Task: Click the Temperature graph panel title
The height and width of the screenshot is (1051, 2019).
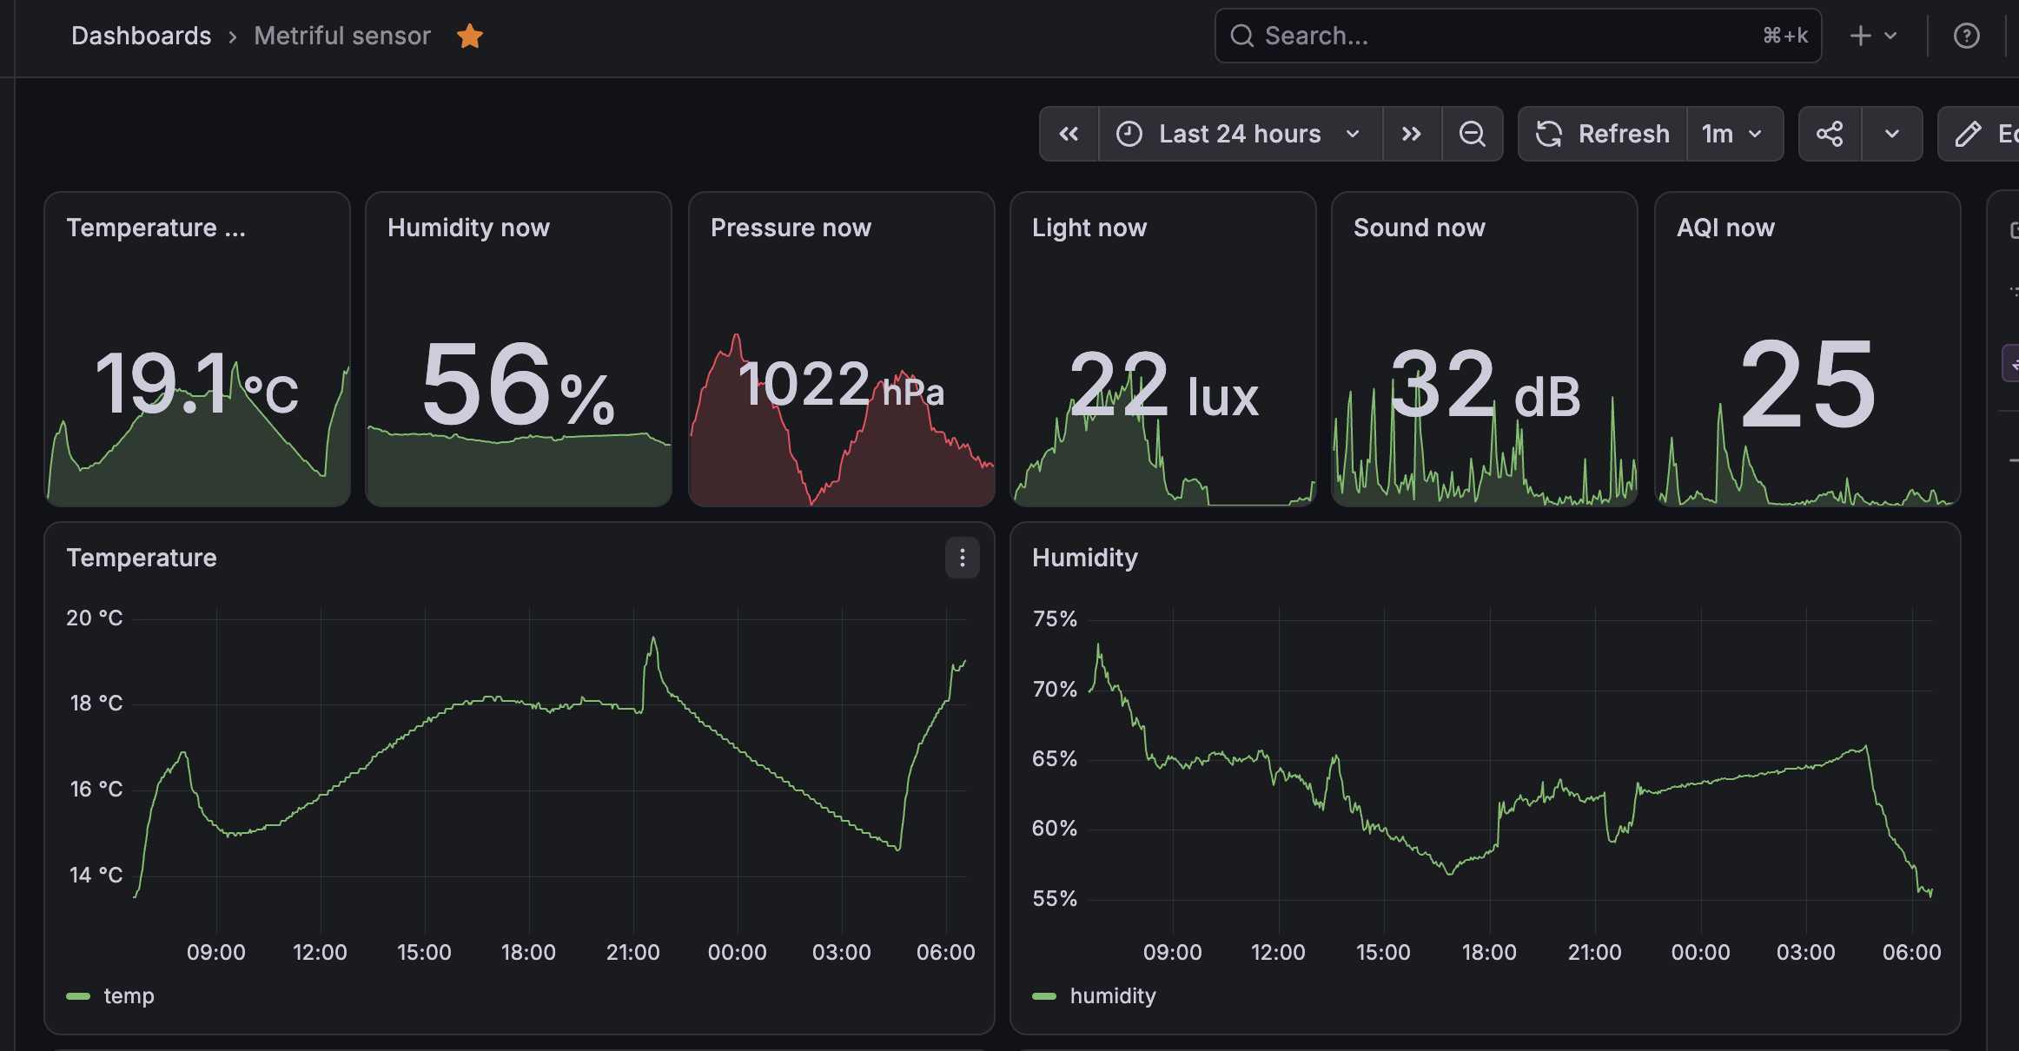Action: coord(142,558)
